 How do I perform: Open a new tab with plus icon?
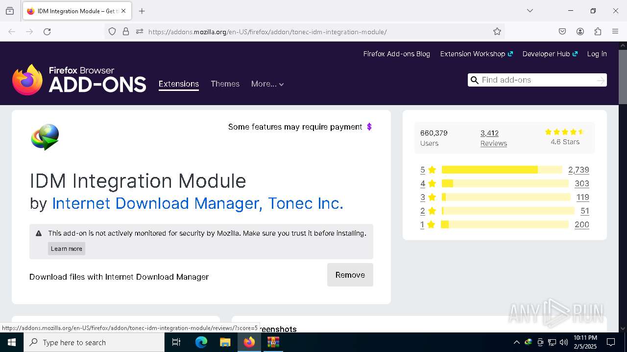click(142, 11)
